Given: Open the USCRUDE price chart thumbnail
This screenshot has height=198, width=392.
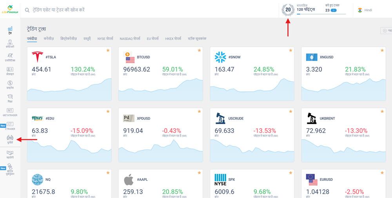Looking at the screenshot, I should [x=252, y=150].
